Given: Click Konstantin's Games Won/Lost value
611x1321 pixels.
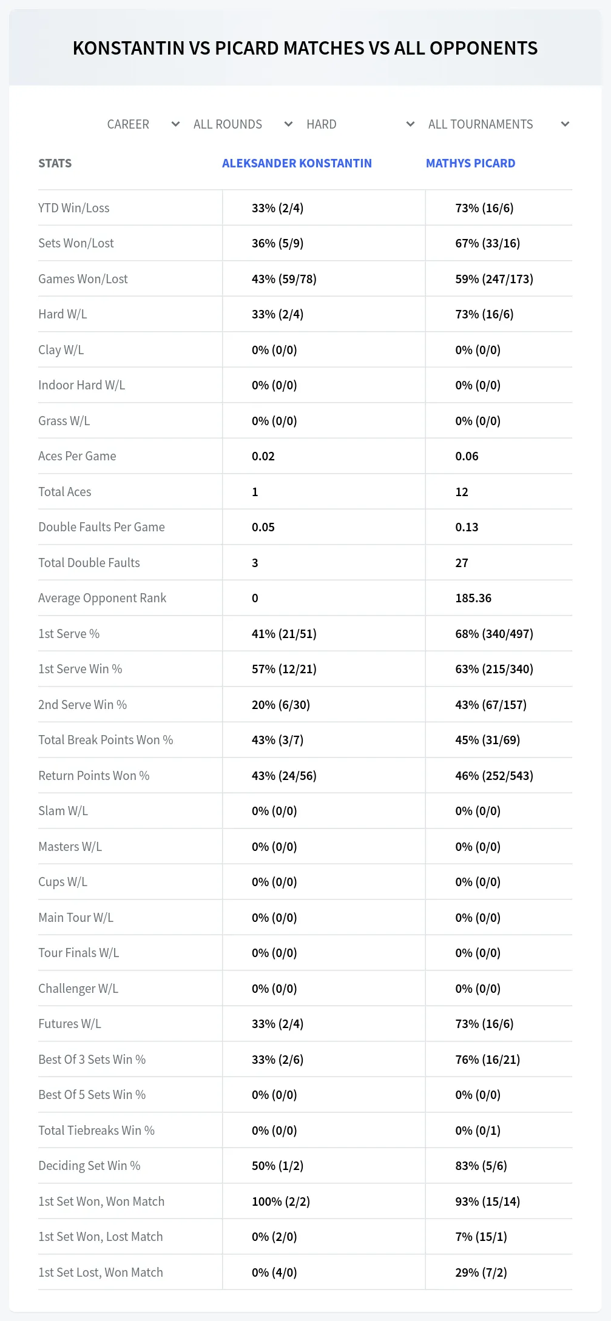Looking at the screenshot, I should pyautogui.click(x=284, y=279).
